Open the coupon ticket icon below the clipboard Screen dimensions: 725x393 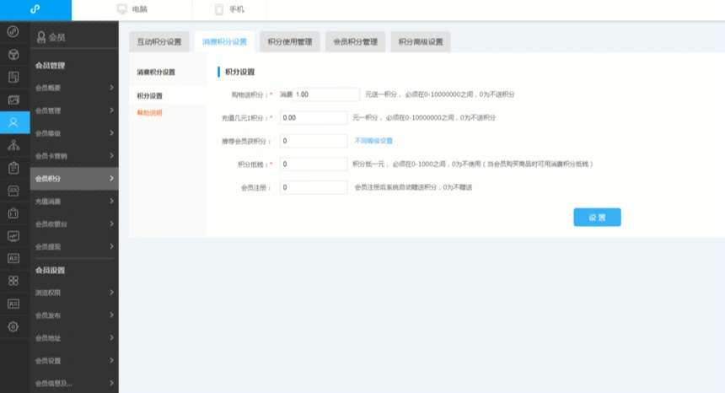[13, 191]
